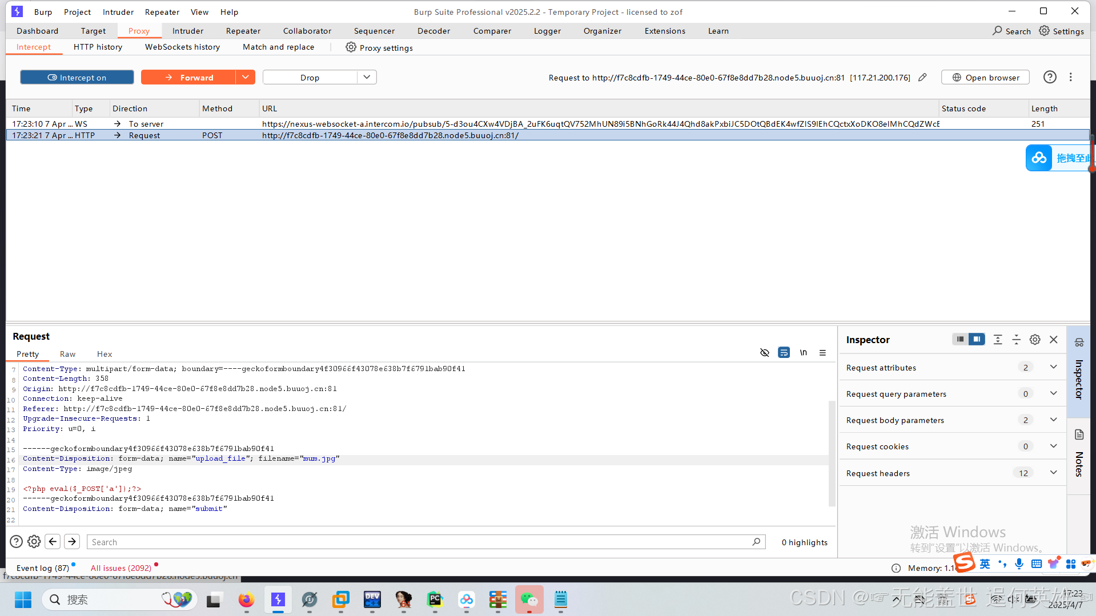This screenshot has height=616, width=1096.
Task: Open the Drop dropdown arrow
Action: [367, 78]
